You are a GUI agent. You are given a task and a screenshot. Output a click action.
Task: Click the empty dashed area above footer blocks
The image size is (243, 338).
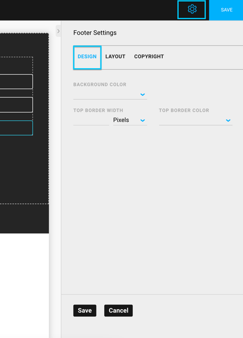click(16, 66)
